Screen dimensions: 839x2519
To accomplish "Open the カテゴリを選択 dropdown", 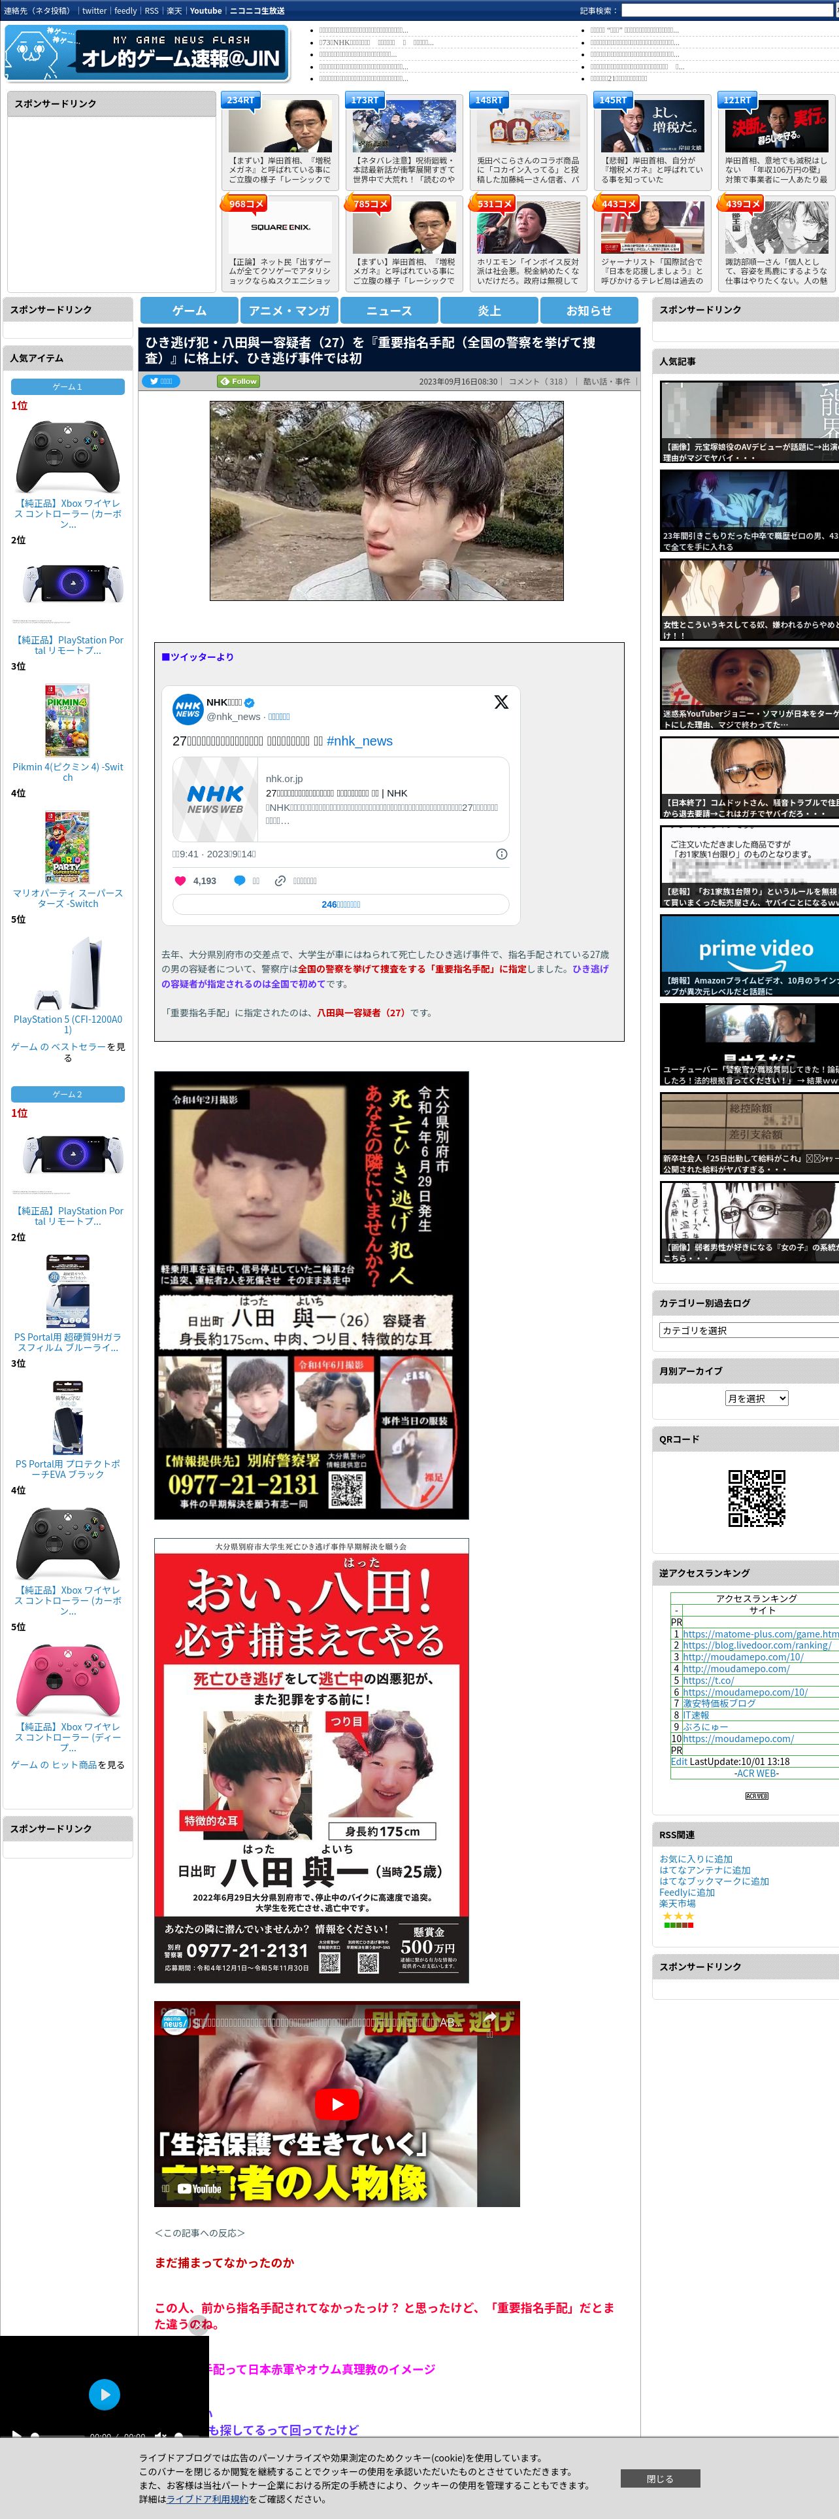I will pos(749,1330).
